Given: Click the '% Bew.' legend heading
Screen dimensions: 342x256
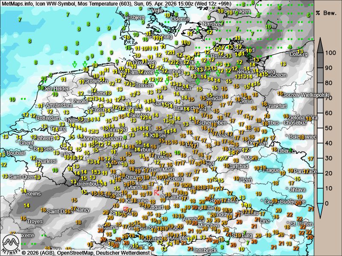Looking at the screenshot, I should point(326,13).
